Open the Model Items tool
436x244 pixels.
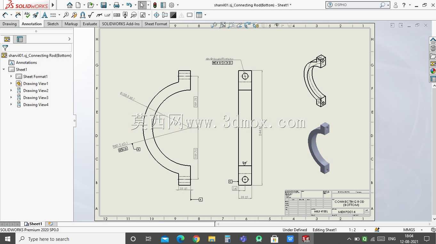tap(18, 15)
